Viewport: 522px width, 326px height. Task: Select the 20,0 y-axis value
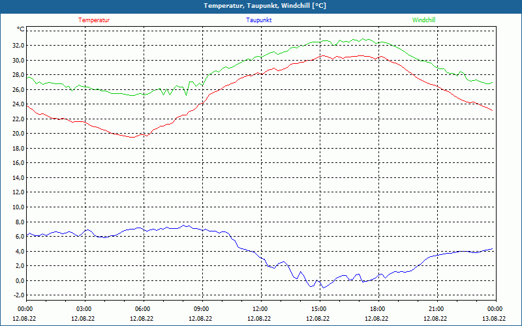19,134
